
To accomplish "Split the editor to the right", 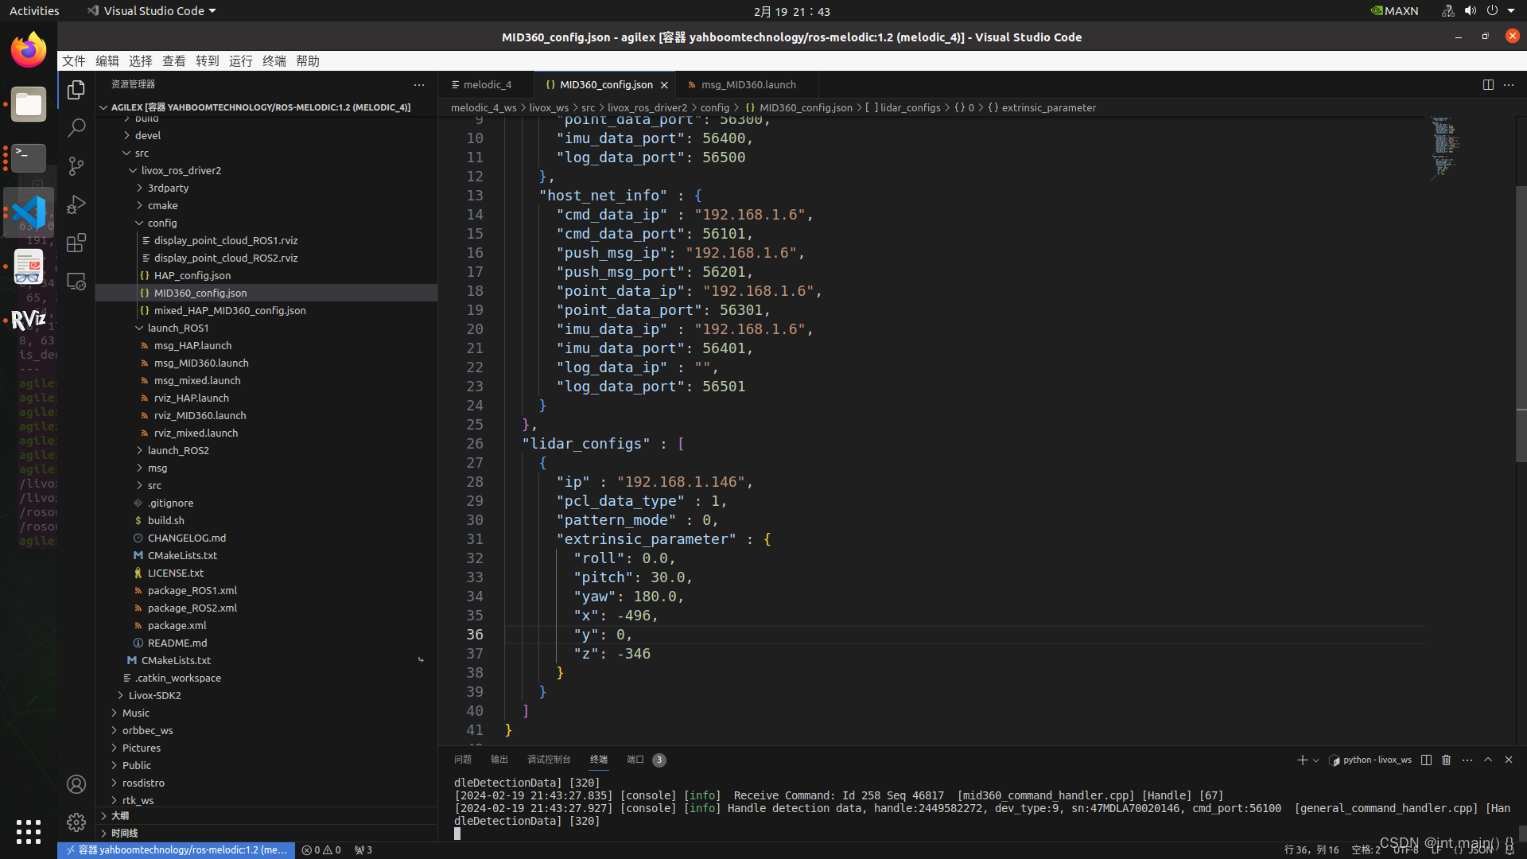I will tap(1488, 84).
